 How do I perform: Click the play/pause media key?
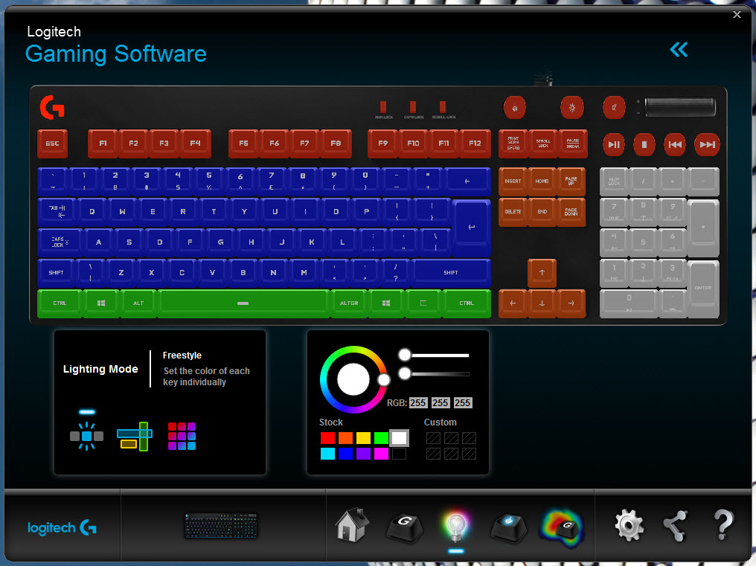click(615, 144)
